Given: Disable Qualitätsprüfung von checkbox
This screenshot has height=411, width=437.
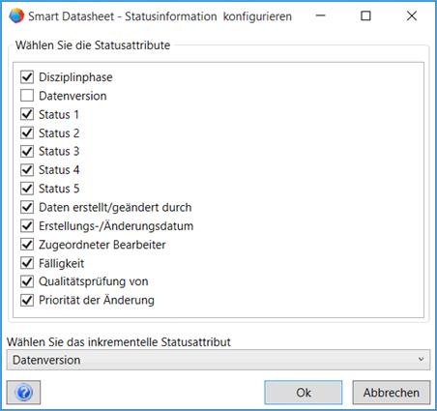Looking at the screenshot, I should coord(27,281).
